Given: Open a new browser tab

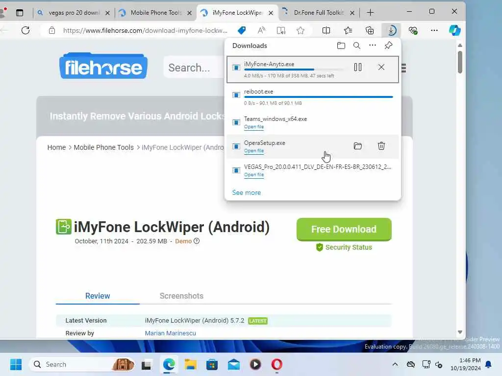Looking at the screenshot, I should pos(371,13).
